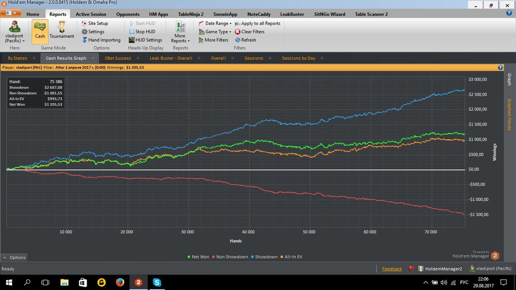Click Start HUD

coord(142,23)
